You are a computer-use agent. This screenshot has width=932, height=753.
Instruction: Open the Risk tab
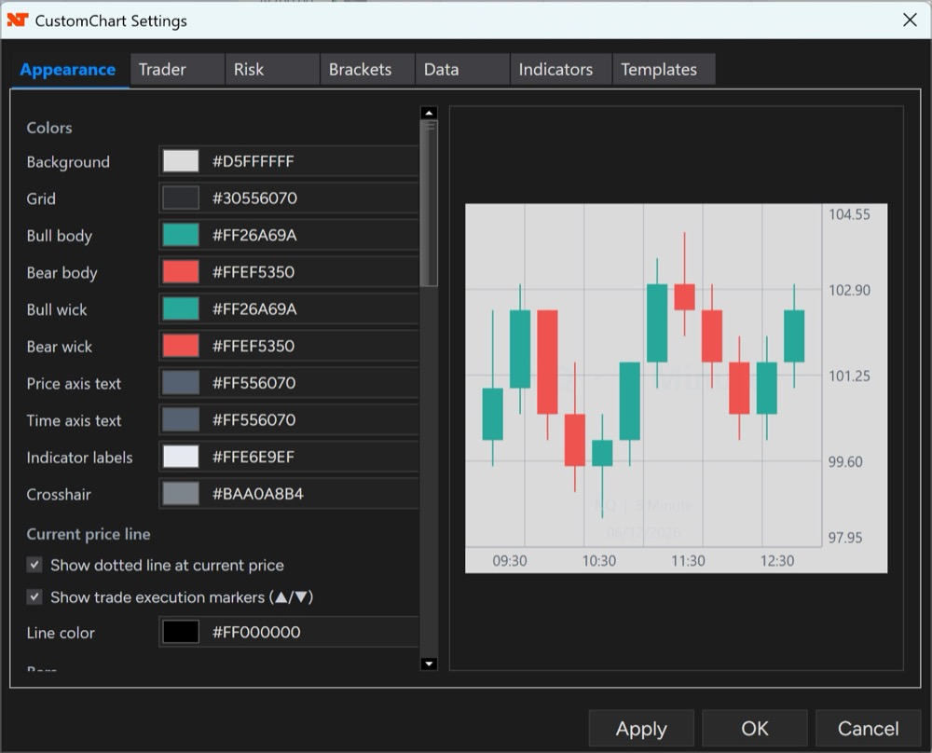click(273, 70)
